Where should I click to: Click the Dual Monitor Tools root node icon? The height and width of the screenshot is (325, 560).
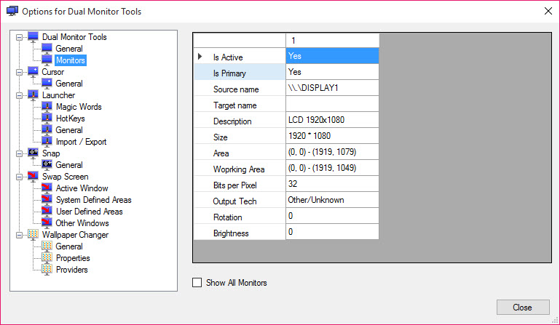pyautogui.click(x=33, y=37)
